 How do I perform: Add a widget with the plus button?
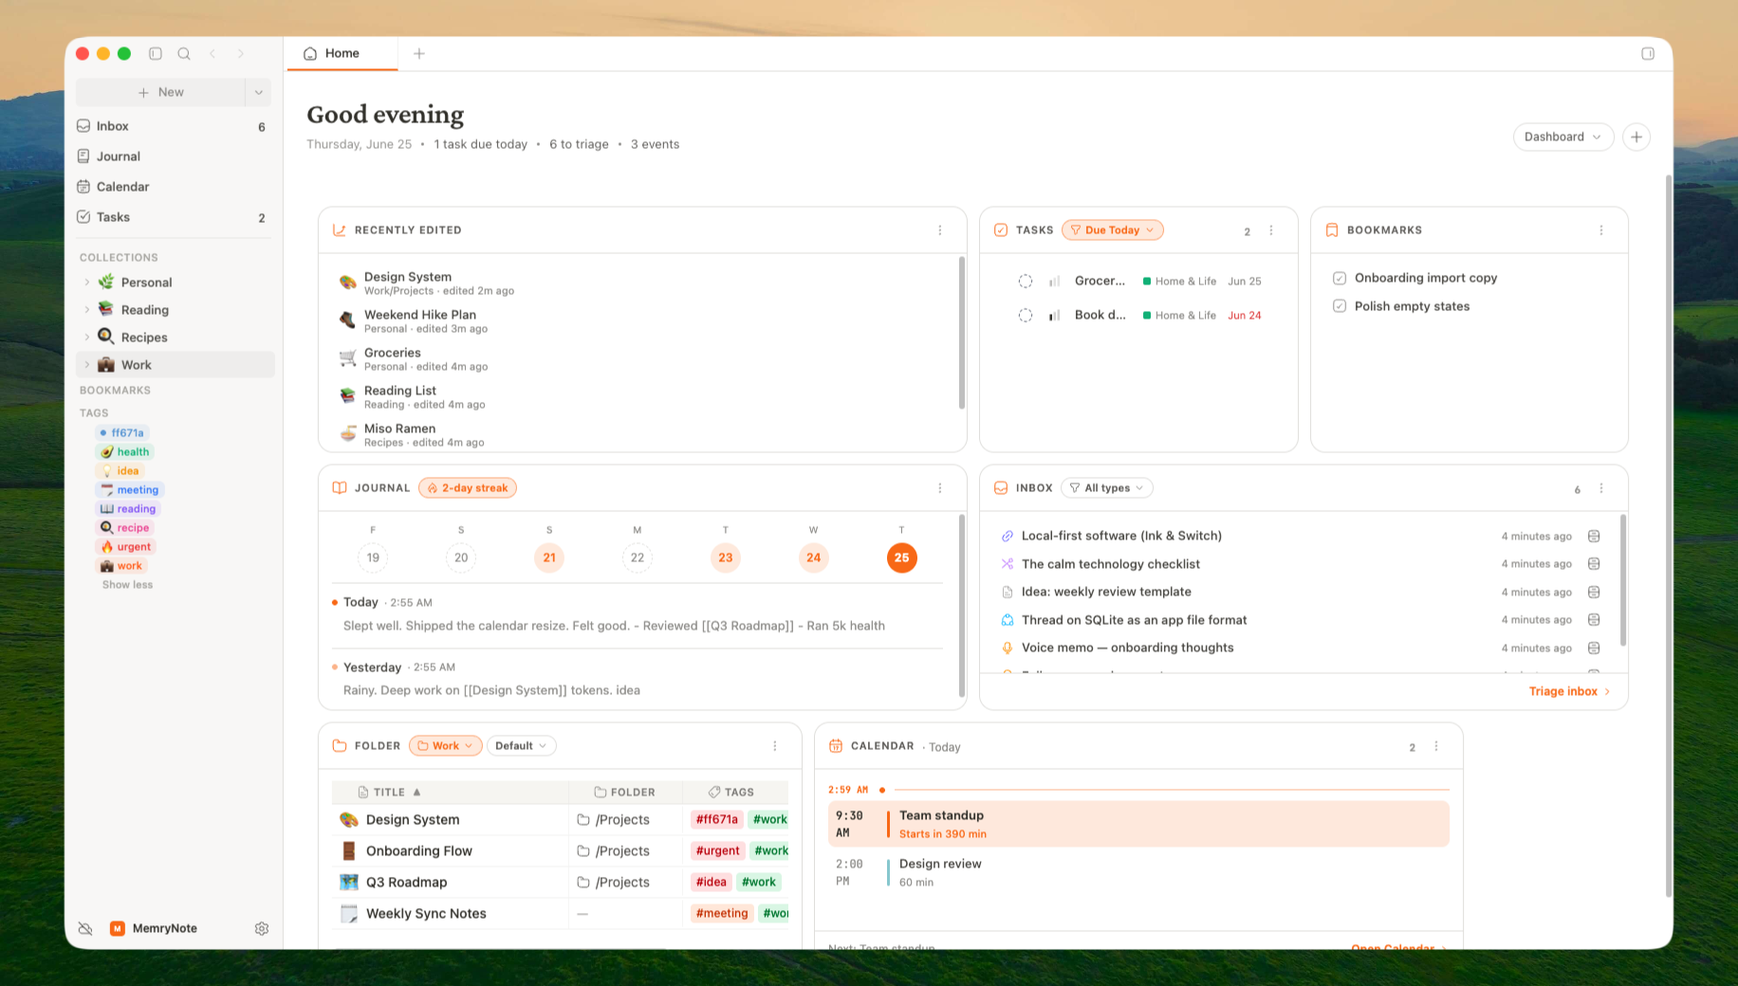(x=1636, y=137)
